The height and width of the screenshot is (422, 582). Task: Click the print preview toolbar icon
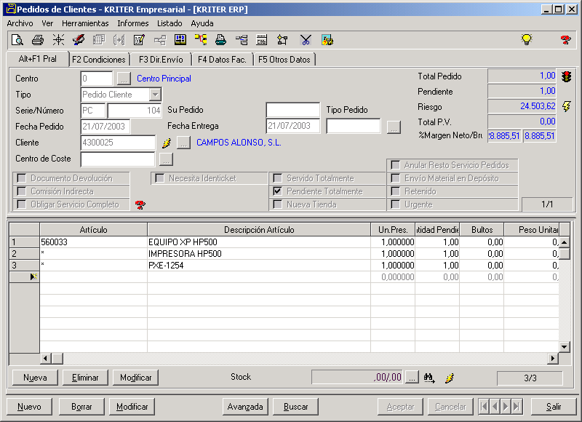click(x=17, y=40)
